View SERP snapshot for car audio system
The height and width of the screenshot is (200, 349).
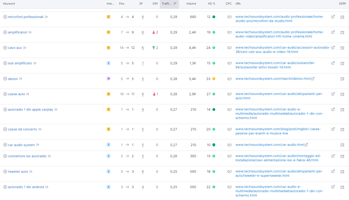pyautogui.click(x=342, y=145)
